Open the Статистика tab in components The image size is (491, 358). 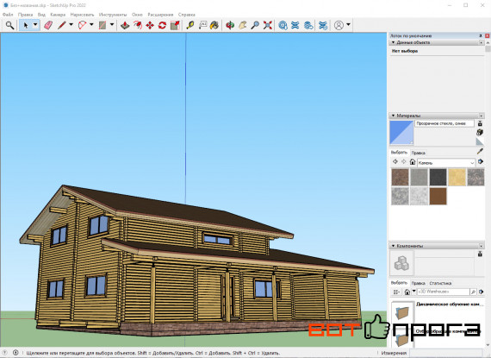tap(440, 283)
